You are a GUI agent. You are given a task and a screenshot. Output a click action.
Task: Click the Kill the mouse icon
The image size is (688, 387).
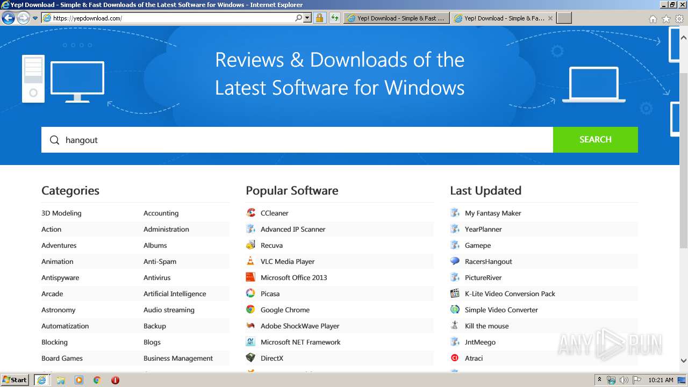(455, 326)
